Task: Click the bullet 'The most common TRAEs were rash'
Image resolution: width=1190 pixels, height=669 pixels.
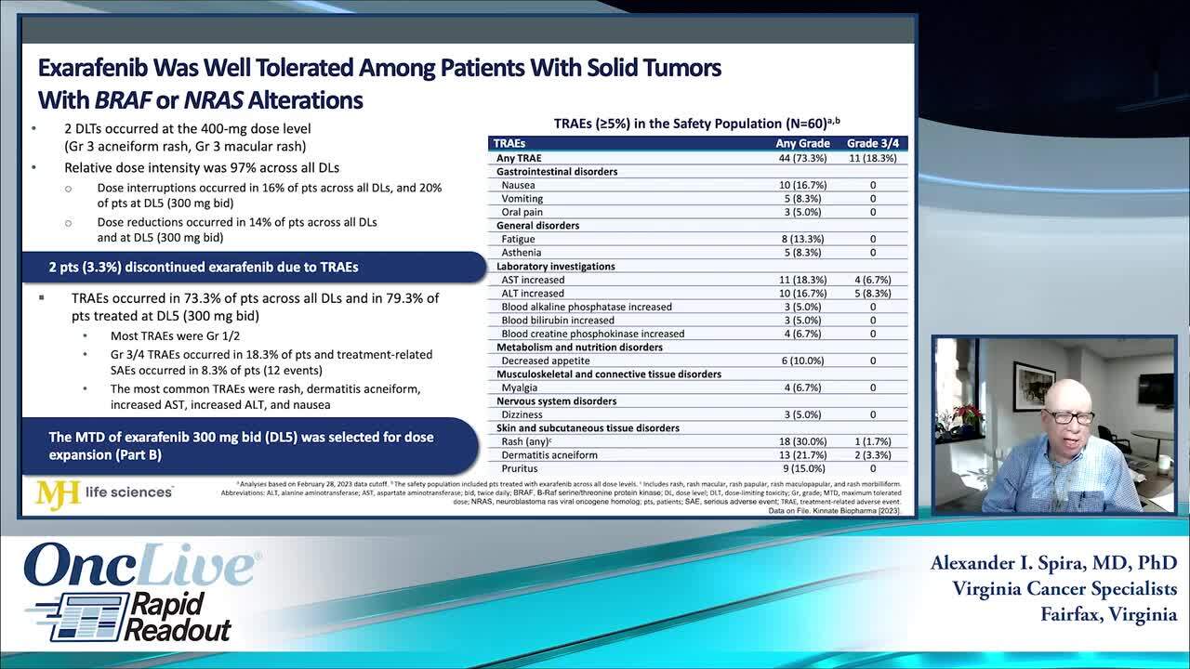Action: (266, 397)
